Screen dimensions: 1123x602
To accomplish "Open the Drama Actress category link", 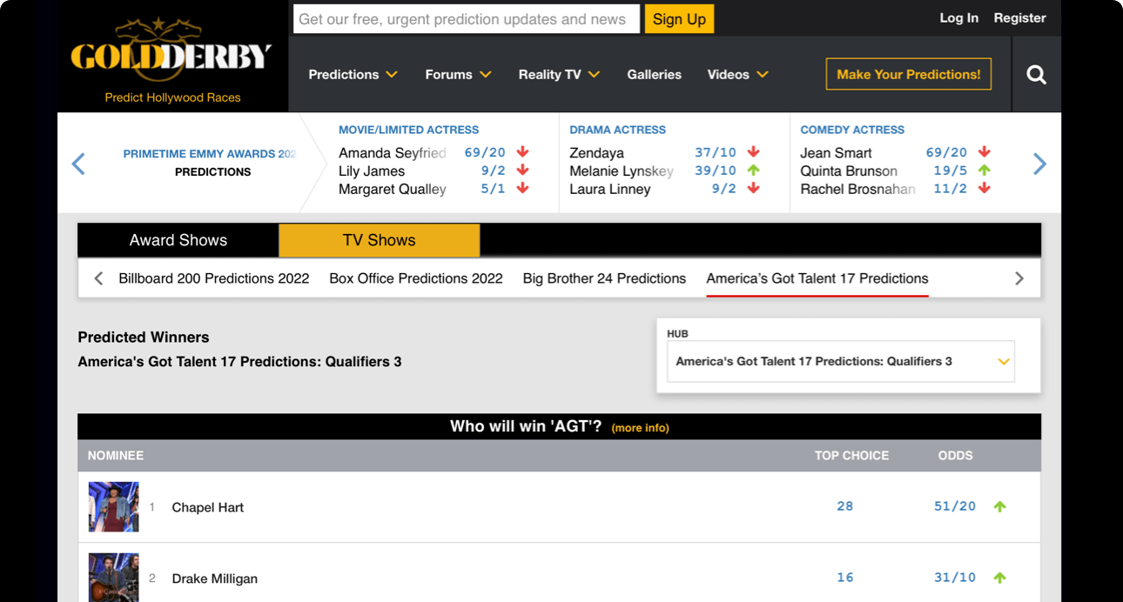I will pyautogui.click(x=617, y=130).
